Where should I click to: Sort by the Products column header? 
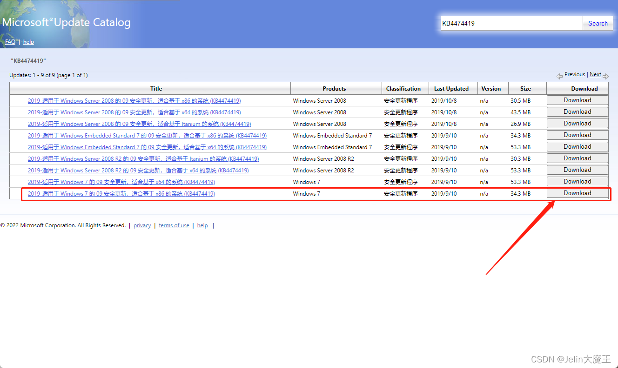tap(335, 89)
